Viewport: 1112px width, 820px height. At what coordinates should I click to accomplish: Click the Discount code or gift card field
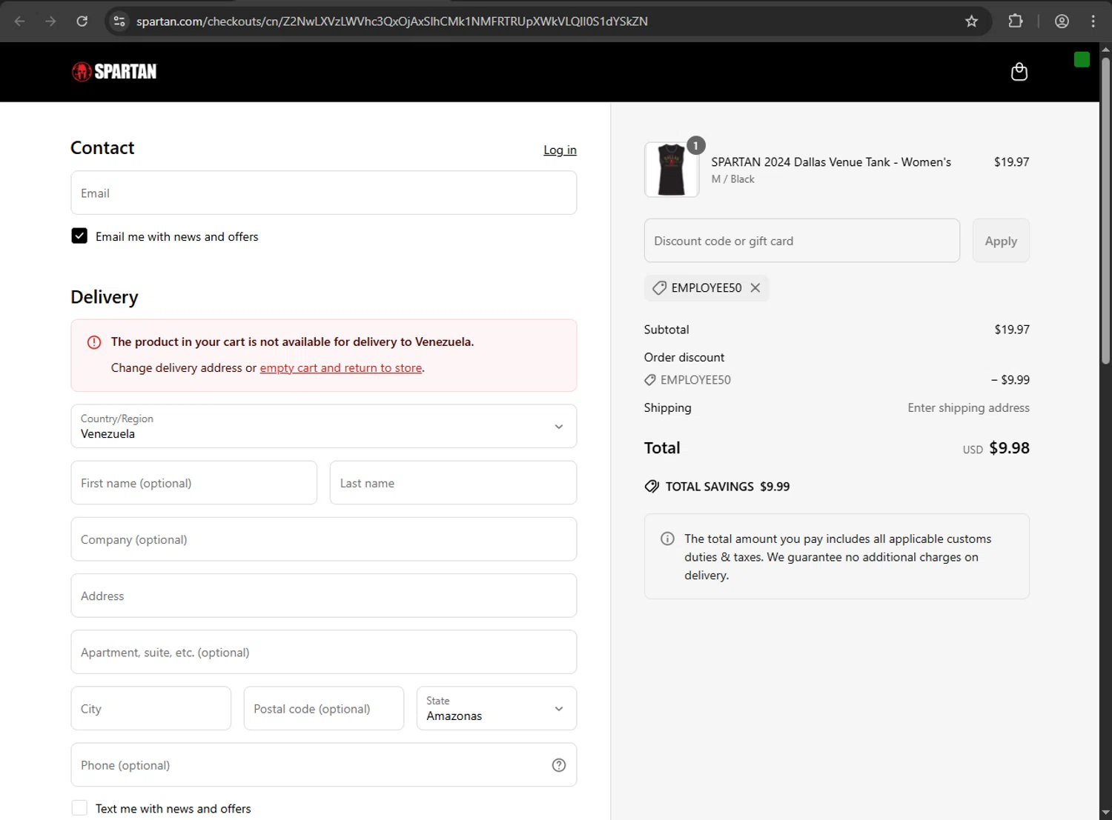click(x=801, y=241)
